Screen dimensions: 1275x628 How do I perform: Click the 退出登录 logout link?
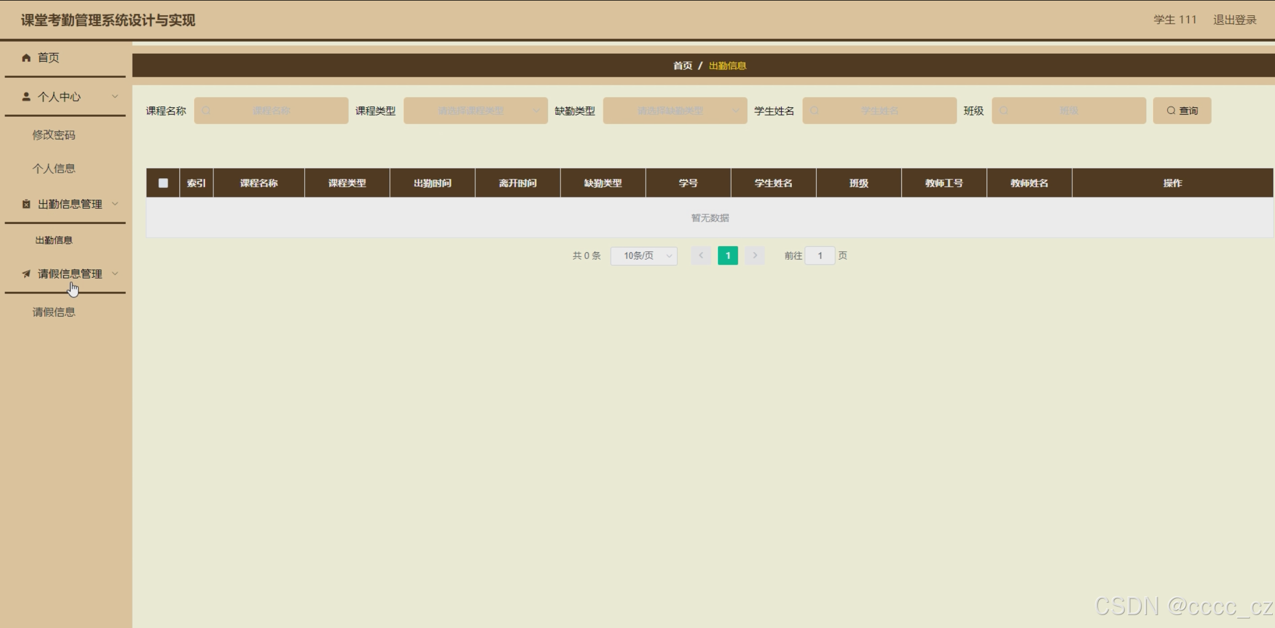(x=1234, y=20)
